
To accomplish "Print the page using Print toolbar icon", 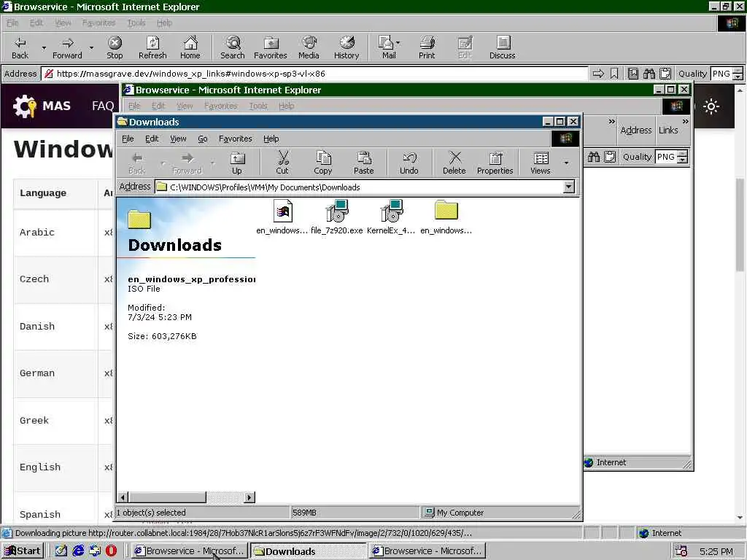I will point(426,47).
